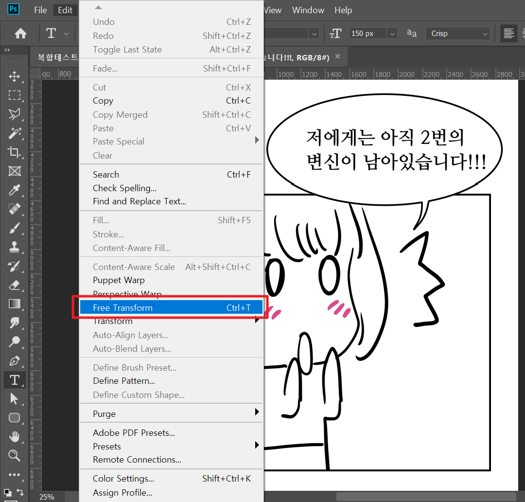Image resolution: width=525 pixels, height=502 pixels.
Task: Choose the Eyedropper tool
Action: click(x=15, y=190)
